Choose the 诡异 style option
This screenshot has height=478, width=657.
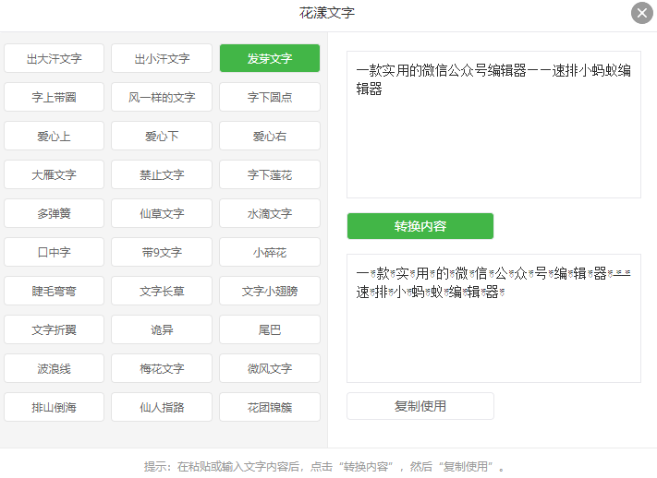coord(162,329)
